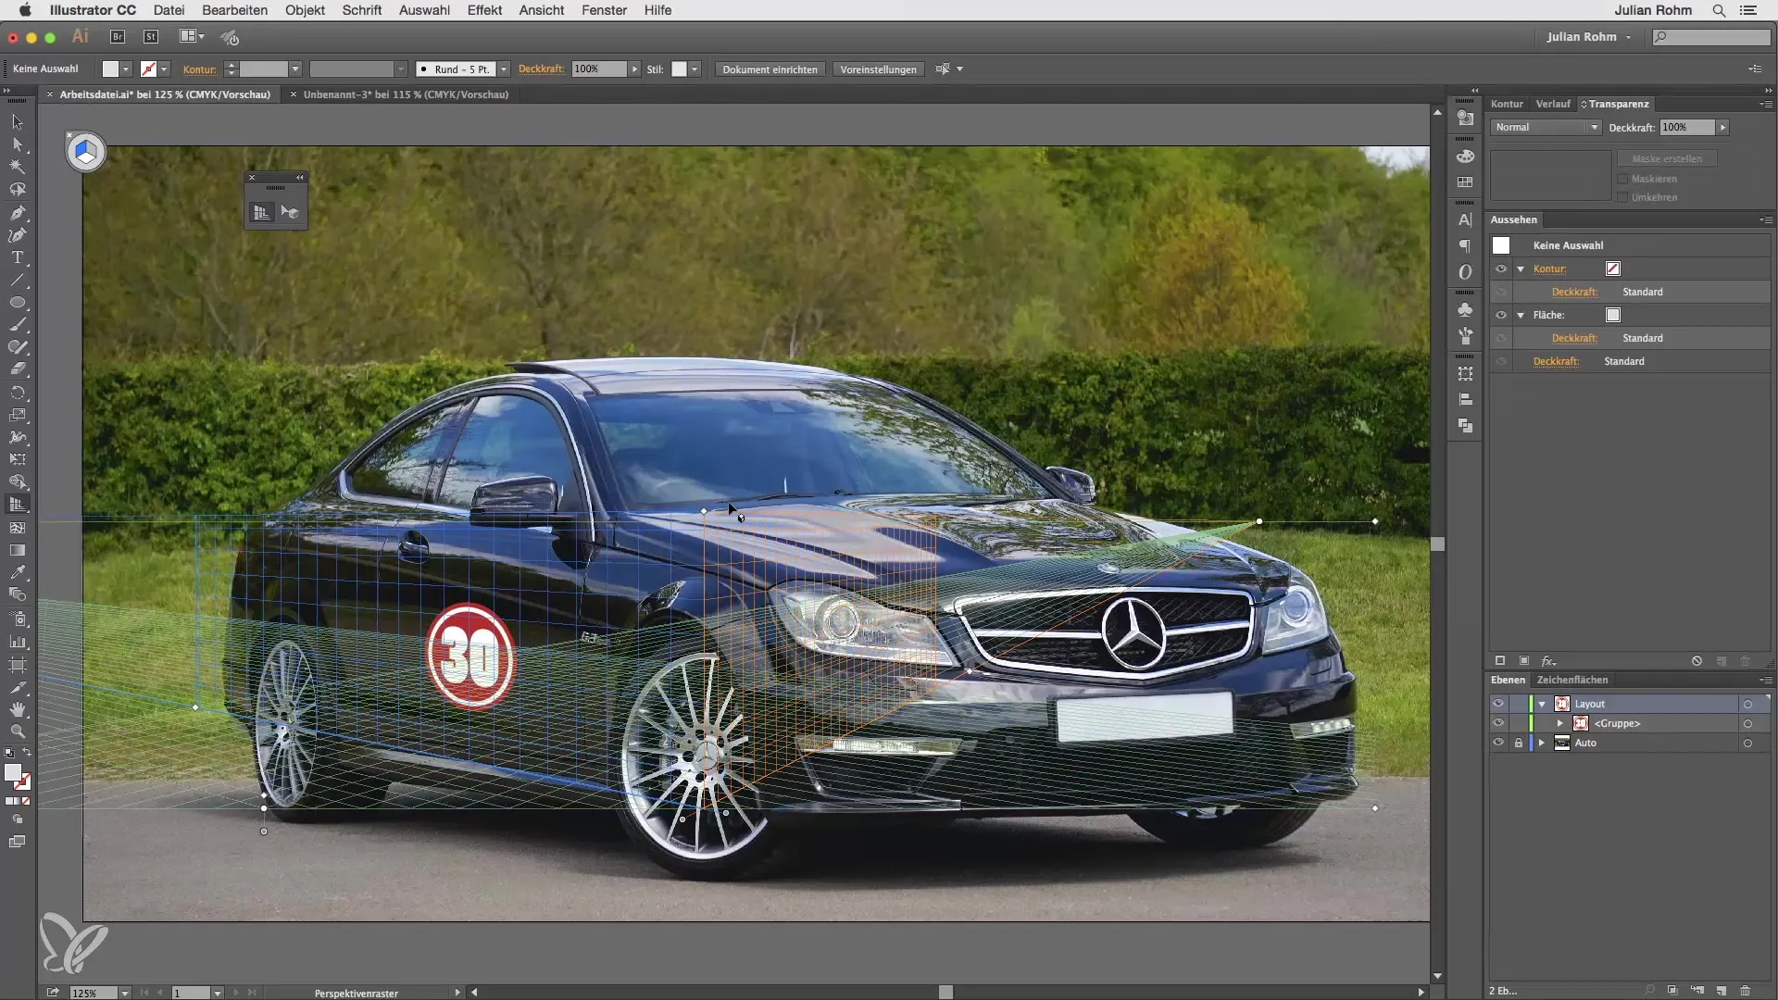Open the Fenster menu
Image resolution: width=1778 pixels, height=1000 pixels.
(x=604, y=10)
